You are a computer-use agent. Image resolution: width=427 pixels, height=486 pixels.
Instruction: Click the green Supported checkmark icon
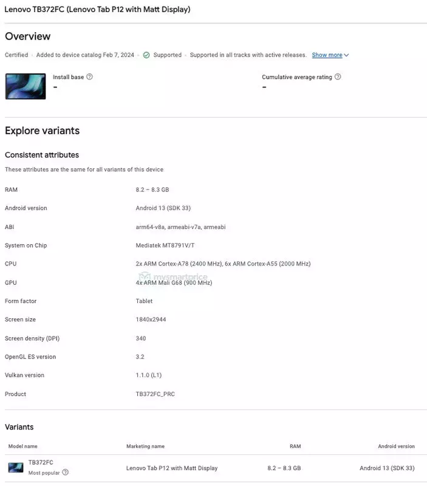[x=146, y=55]
